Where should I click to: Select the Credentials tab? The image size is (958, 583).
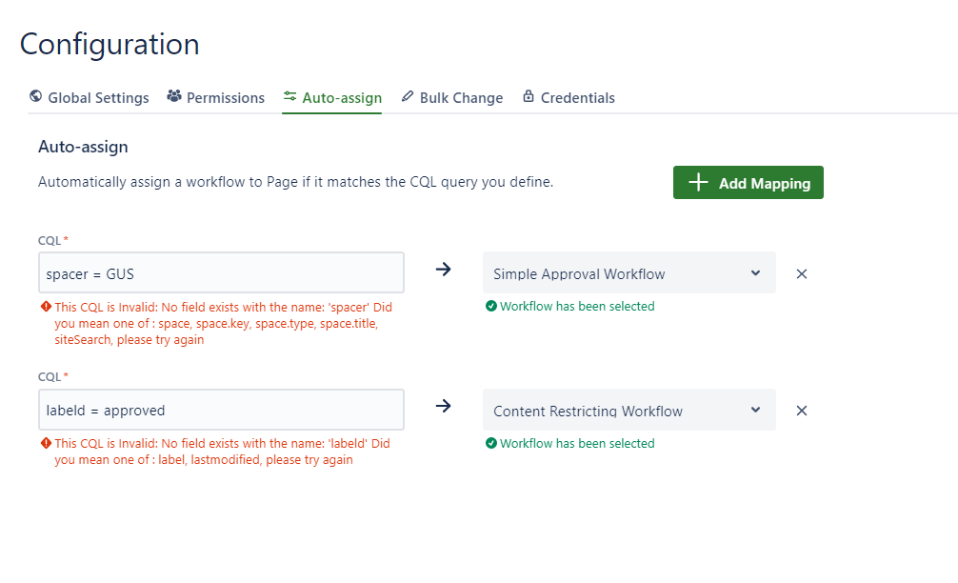tap(577, 97)
